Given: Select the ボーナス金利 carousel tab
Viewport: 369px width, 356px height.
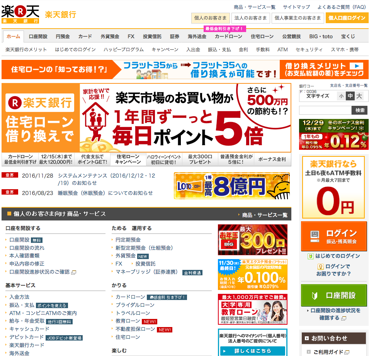Looking at the screenshot, I should [272, 159].
